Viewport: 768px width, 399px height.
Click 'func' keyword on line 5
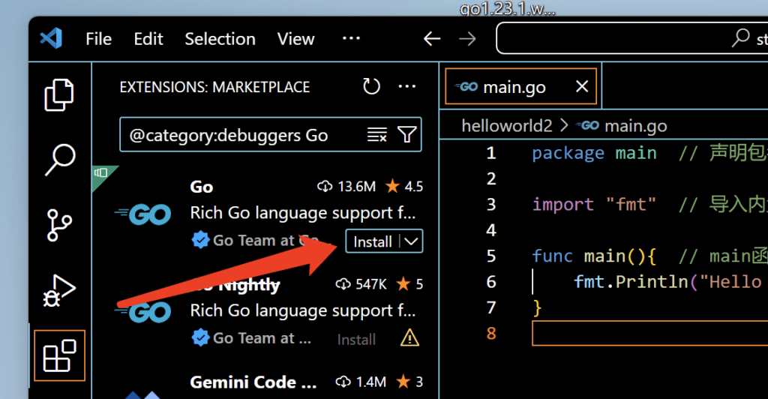(553, 256)
